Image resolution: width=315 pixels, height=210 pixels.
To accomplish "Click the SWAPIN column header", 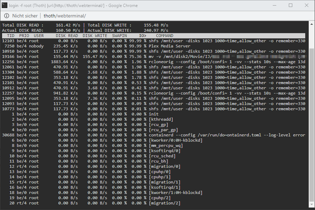I will pos(119,36).
